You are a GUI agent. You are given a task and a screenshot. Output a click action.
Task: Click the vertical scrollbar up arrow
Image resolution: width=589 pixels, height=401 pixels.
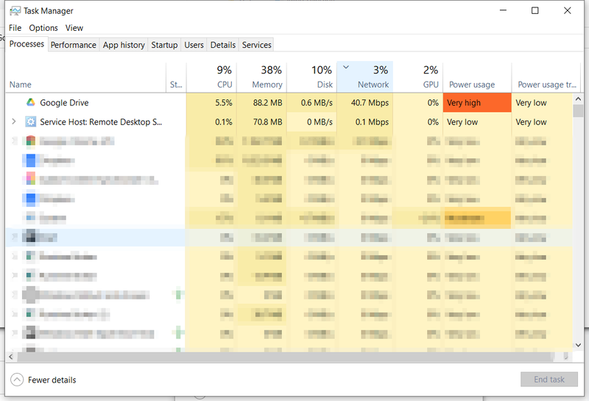tap(578, 99)
